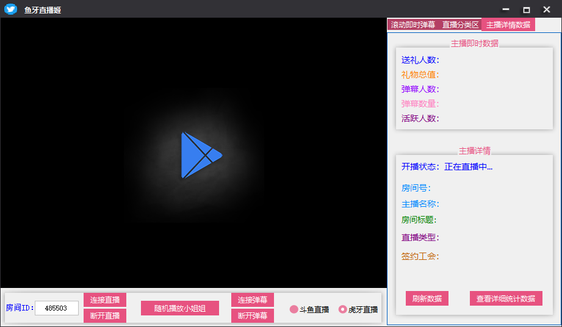Viewport: 562px width, 327px height.
Task: Click the 主播详情 group title
Action: tap(475, 151)
